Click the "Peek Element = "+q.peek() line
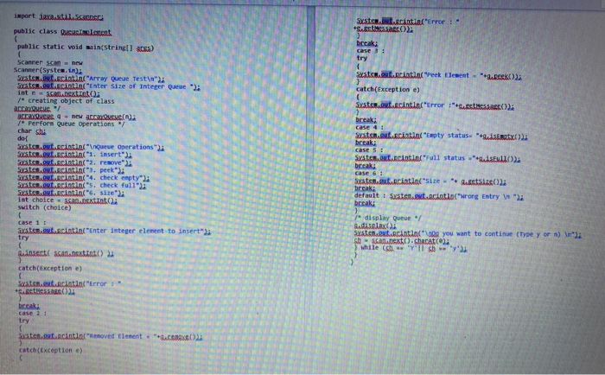Viewport: 605px width, 375px height. [x=439, y=76]
